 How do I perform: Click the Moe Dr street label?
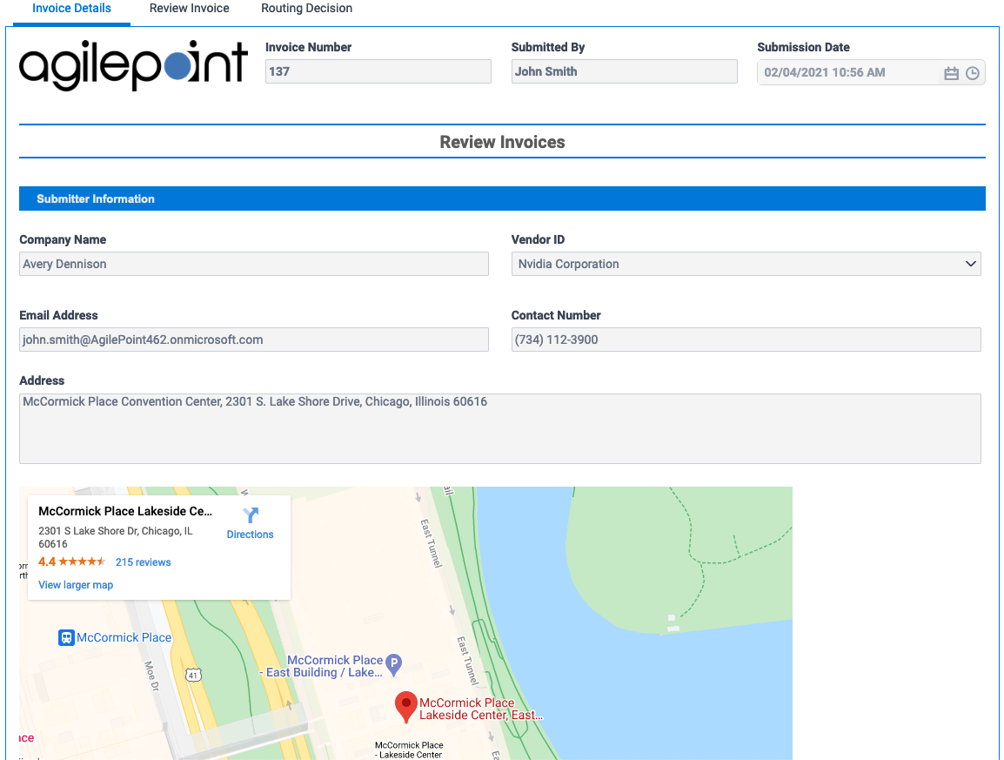point(151,676)
